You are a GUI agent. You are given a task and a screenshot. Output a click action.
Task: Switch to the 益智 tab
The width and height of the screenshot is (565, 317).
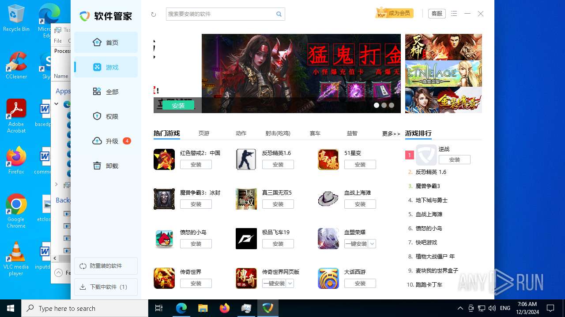tap(352, 133)
